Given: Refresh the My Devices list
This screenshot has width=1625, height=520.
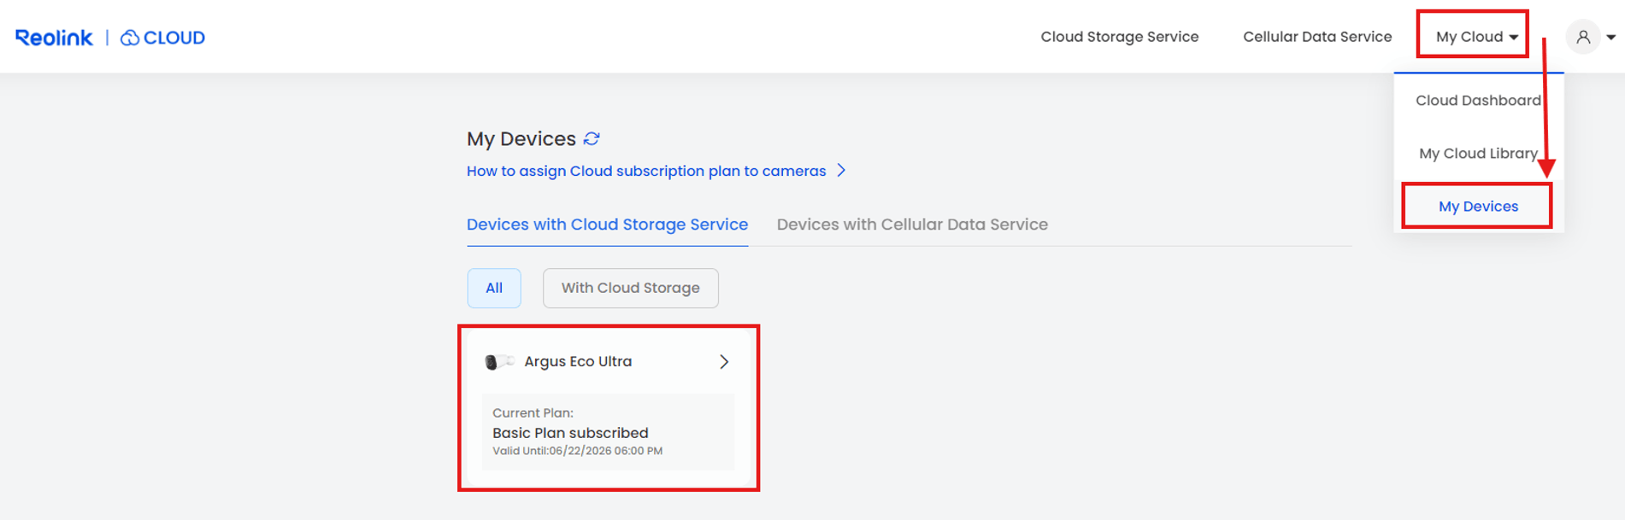Looking at the screenshot, I should pos(592,138).
